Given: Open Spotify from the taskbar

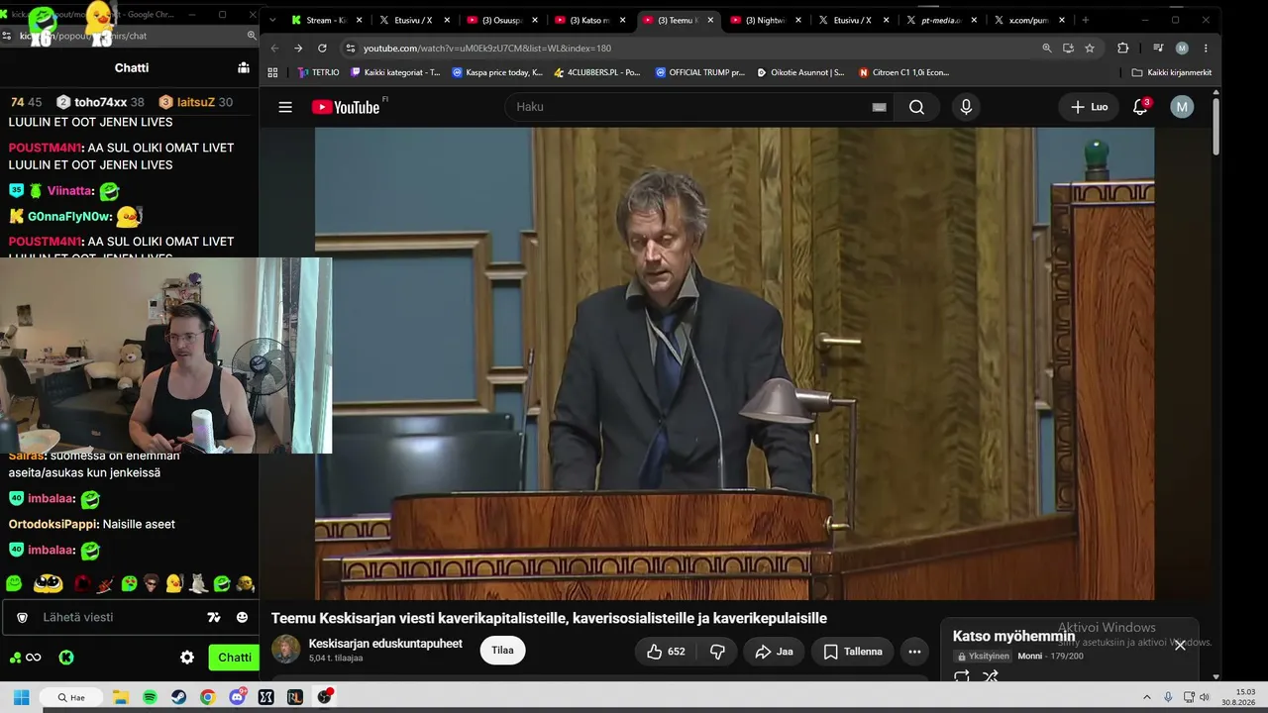Looking at the screenshot, I should [150, 697].
